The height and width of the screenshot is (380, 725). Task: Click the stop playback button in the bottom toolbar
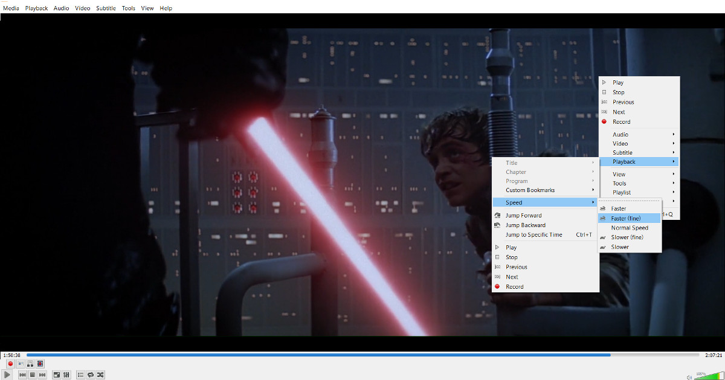pos(33,375)
